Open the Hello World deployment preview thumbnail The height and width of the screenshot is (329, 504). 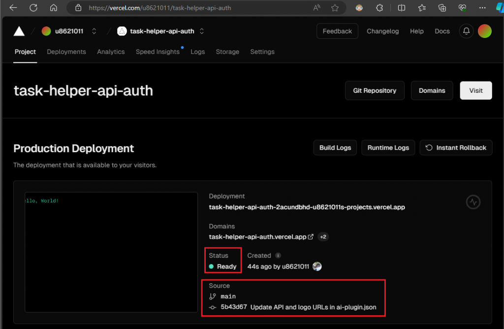point(111,252)
